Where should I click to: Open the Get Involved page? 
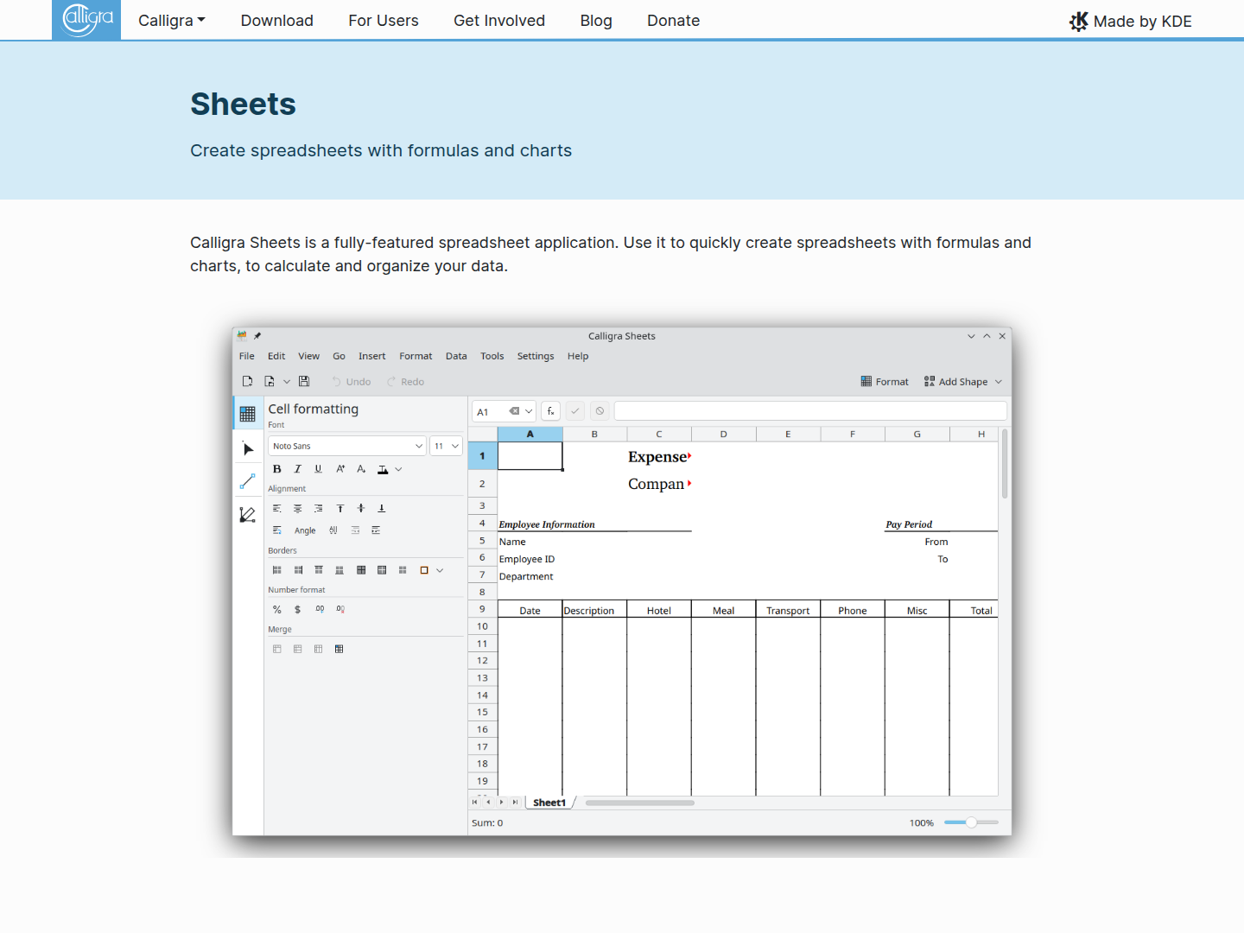[499, 21]
